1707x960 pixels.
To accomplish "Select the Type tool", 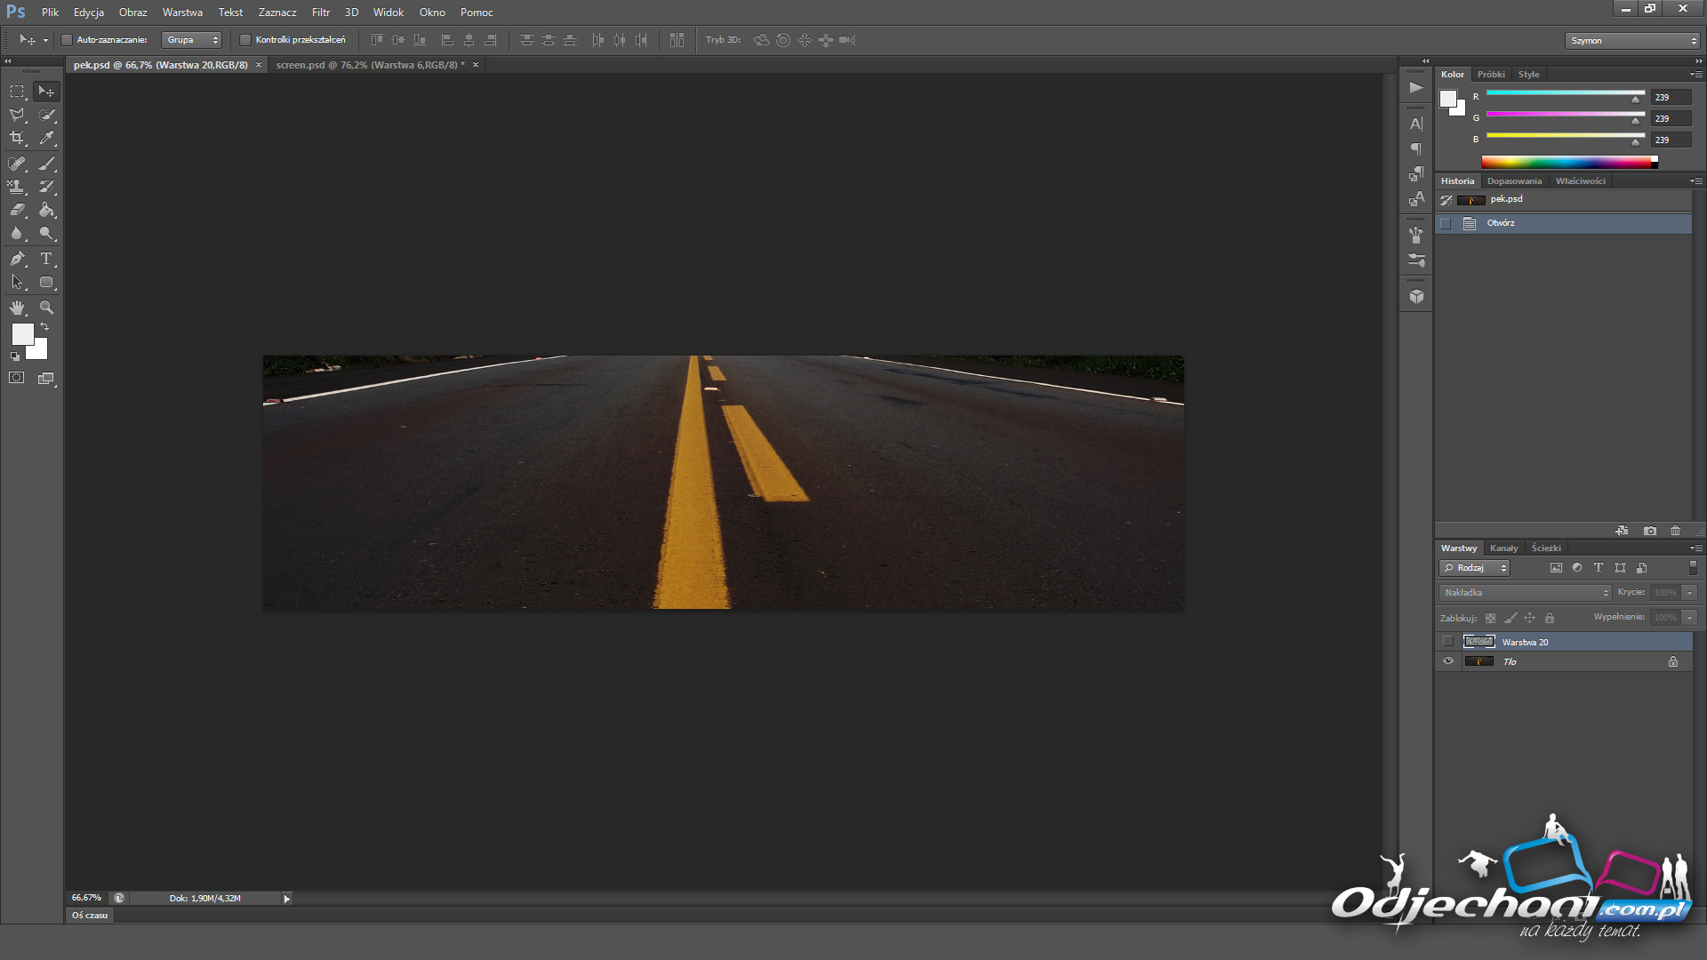I will tap(46, 259).
